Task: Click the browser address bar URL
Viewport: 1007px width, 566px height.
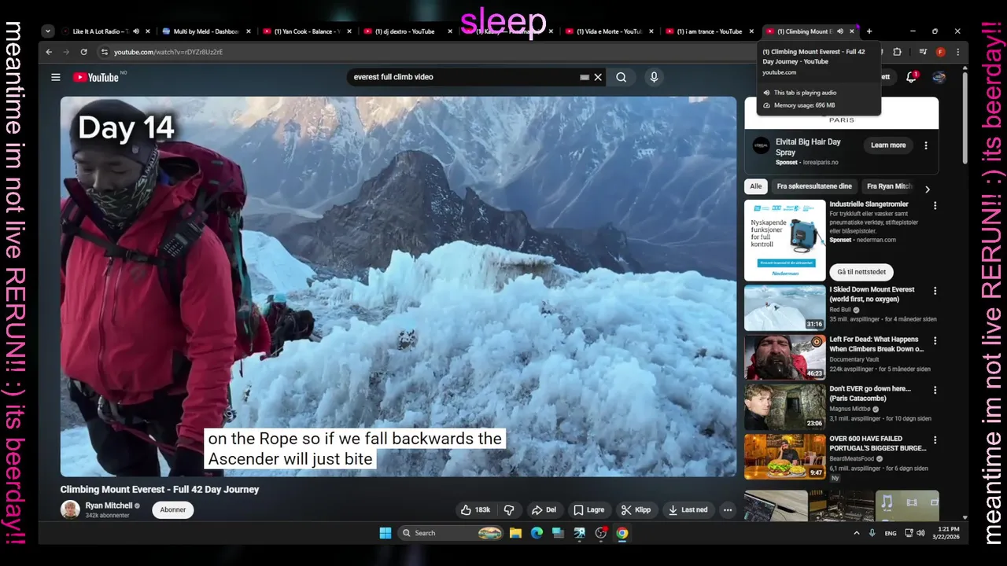Action: click(x=168, y=52)
